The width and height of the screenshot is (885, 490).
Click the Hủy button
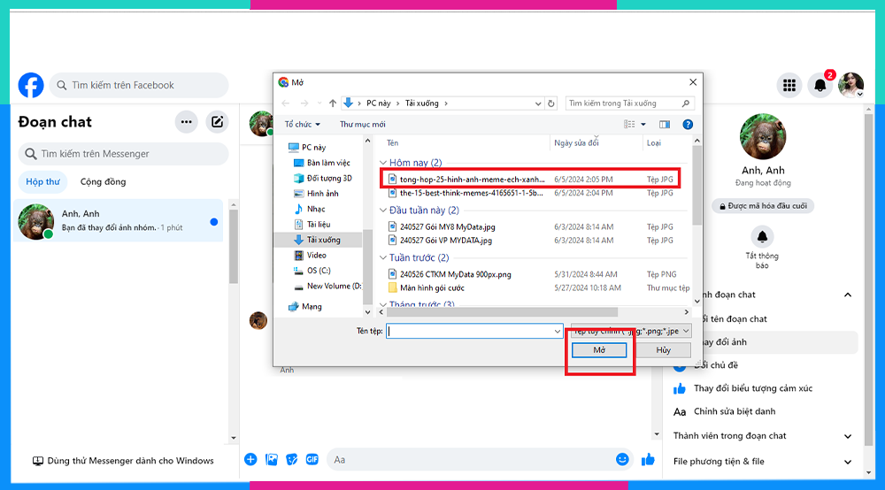coord(663,350)
